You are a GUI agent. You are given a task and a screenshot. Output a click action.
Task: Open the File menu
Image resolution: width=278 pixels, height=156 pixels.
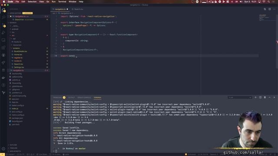click(x=17, y=2)
